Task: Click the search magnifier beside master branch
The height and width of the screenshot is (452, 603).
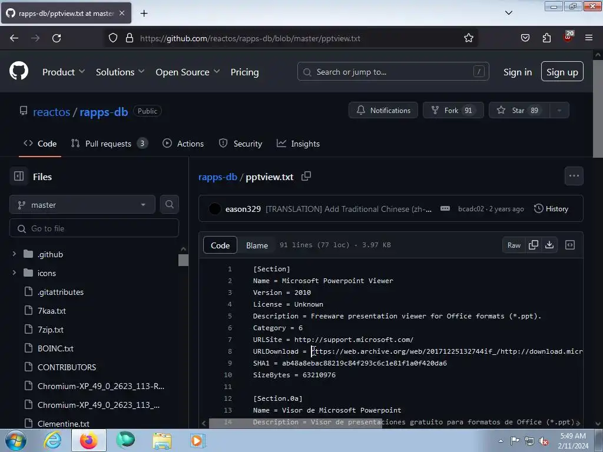Action: [169, 204]
